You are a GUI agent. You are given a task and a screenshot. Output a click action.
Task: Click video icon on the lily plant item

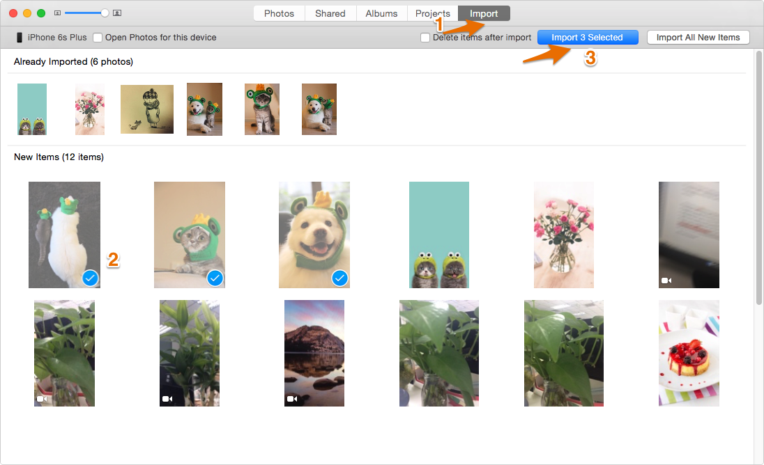(167, 399)
